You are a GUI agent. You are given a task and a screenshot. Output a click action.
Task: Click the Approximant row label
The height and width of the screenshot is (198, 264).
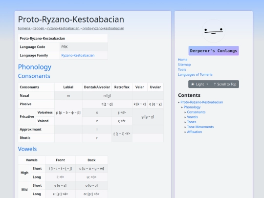click(x=36, y=129)
